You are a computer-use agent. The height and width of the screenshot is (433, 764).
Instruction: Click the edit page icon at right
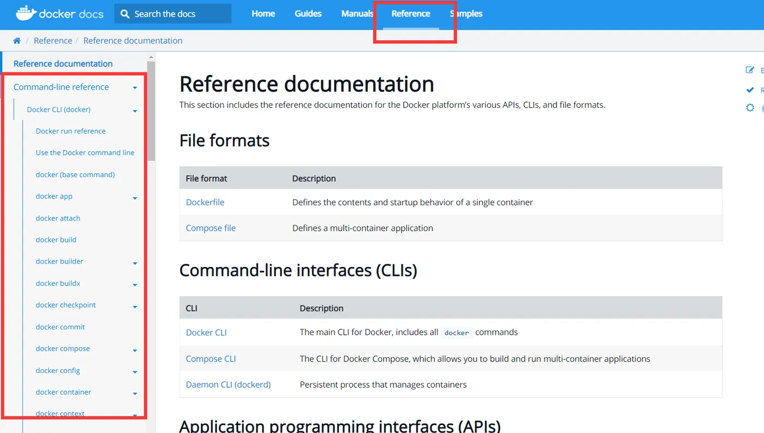click(x=750, y=70)
